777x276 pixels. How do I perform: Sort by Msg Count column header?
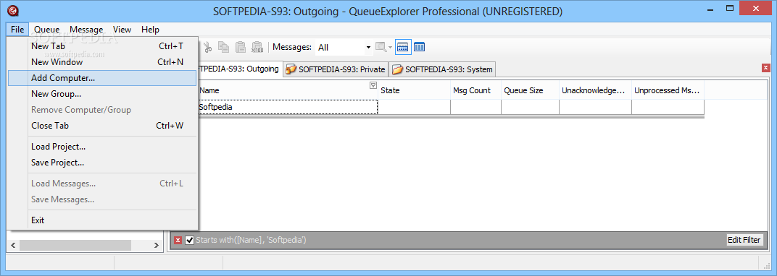pos(475,90)
